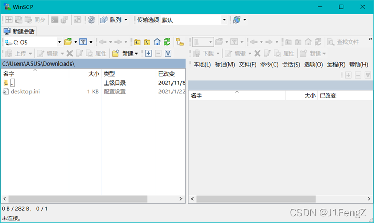Click local Select Files plus icon

(x=148, y=54)
